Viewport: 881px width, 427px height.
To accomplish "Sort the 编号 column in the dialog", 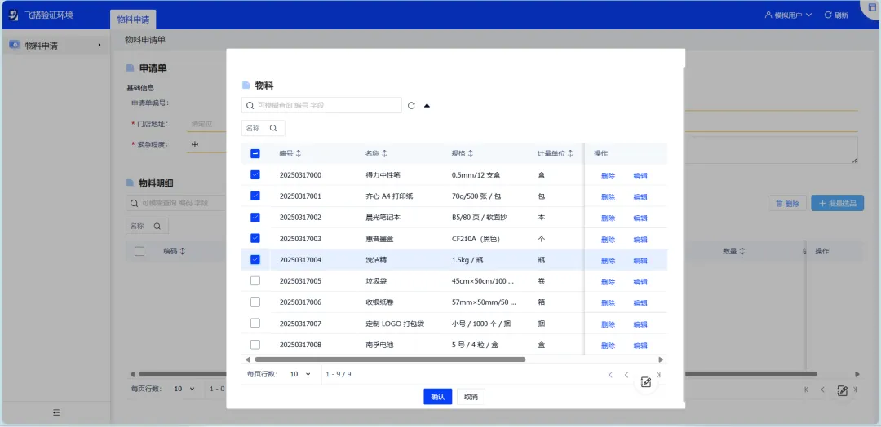I will pos(299,153).
